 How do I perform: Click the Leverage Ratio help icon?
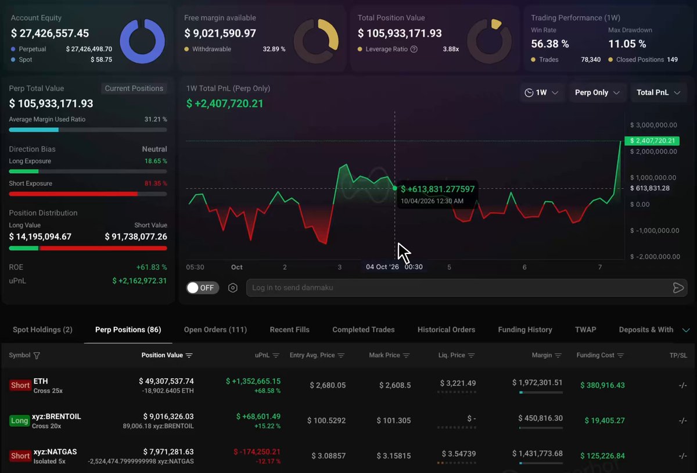click(414, 49)
